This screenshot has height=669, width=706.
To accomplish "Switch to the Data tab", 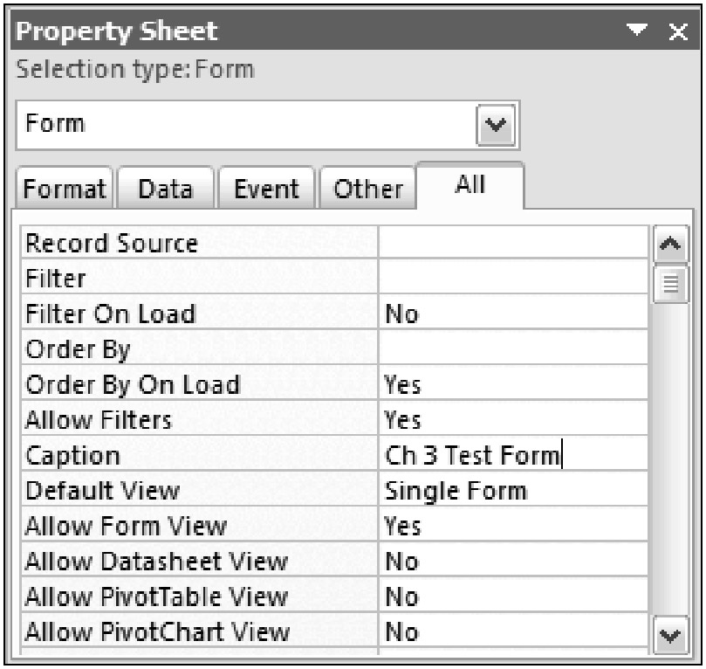I will point(165,189).
